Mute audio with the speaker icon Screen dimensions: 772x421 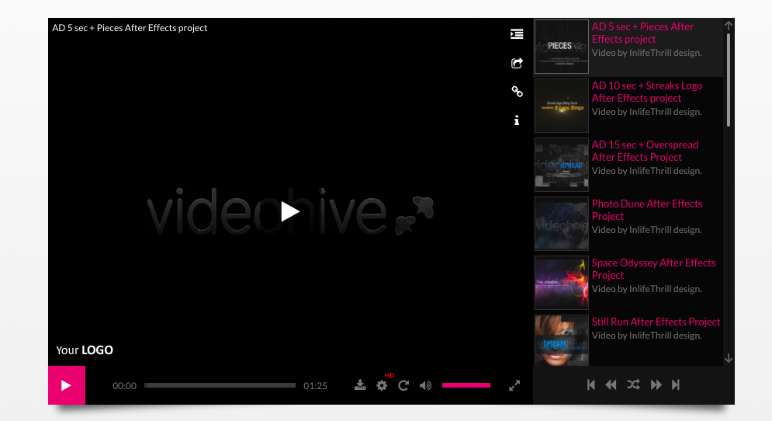point(425,385)
